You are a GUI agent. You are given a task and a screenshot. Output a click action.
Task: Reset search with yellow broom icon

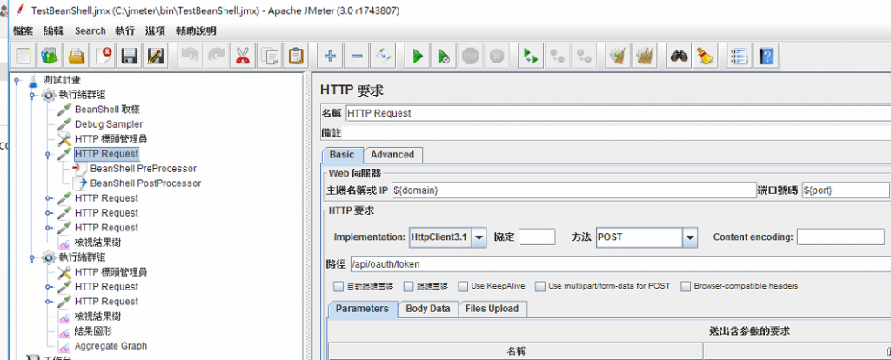(x=705, y=56)
